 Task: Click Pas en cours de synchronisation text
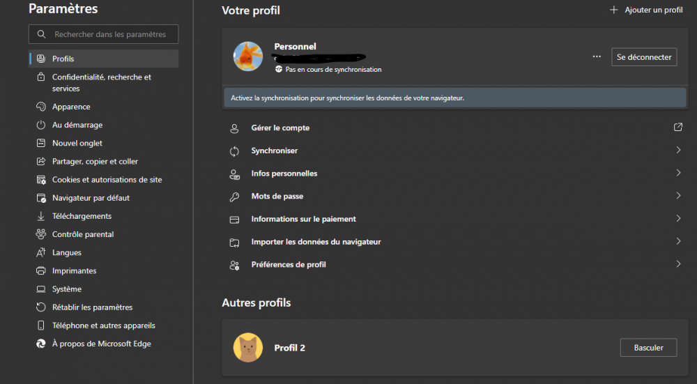pyautogui.click(x=333, y=69)
